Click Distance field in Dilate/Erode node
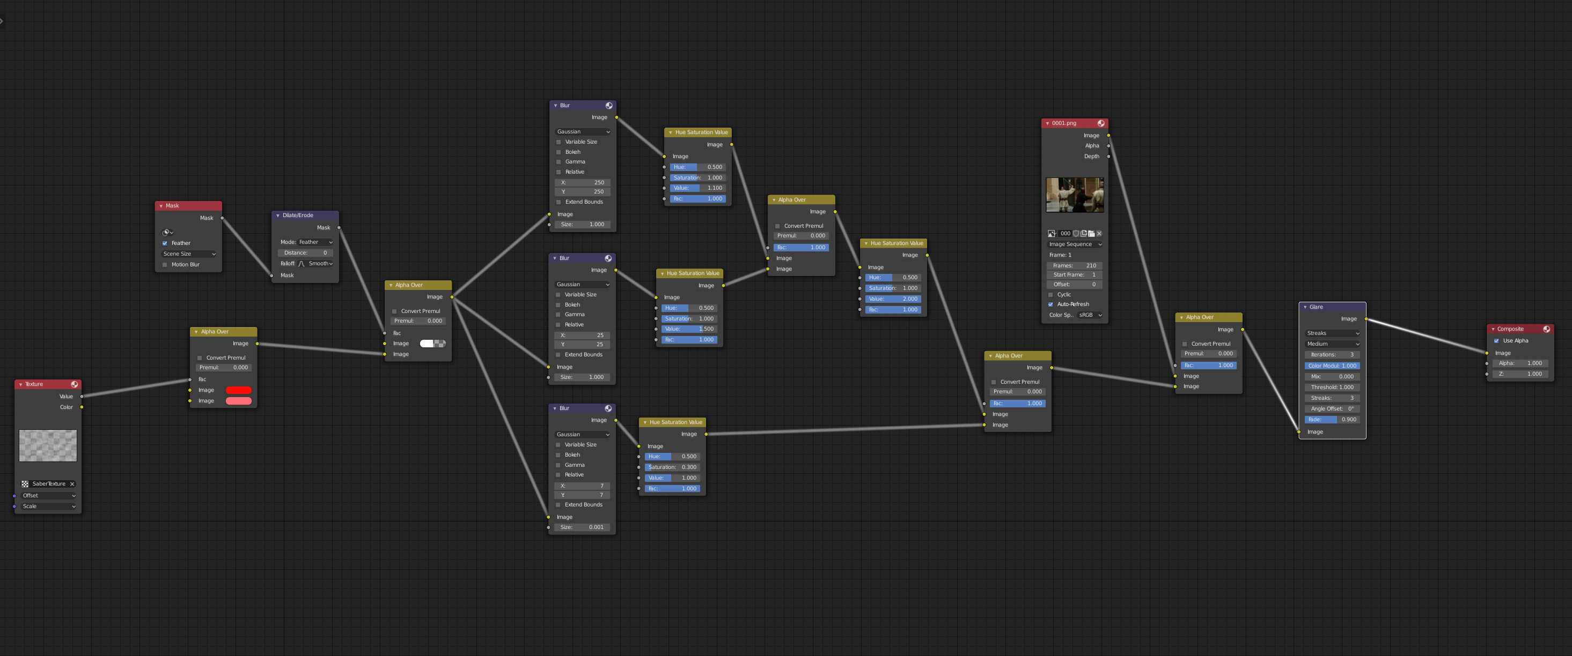Viewport: 1572px width, 656px height. point(306,253)
